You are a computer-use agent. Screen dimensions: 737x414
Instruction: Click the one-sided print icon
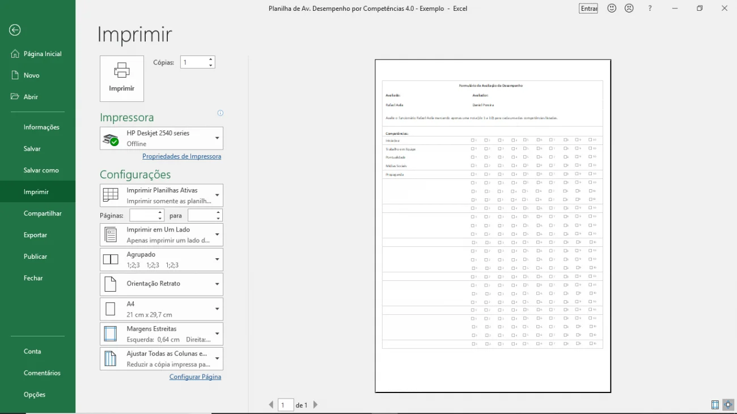[111, 234]
